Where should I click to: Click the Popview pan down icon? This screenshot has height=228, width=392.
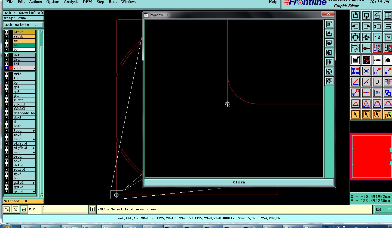pyautogui.click(x=329, y=43)
